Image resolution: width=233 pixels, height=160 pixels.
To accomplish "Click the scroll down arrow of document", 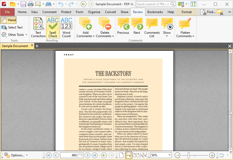I will (x=230, y=149).
